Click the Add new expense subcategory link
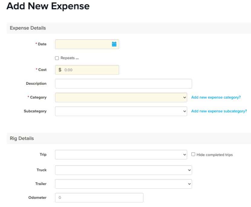The height and width of the screenshot is (207, 251). point(219,111)
